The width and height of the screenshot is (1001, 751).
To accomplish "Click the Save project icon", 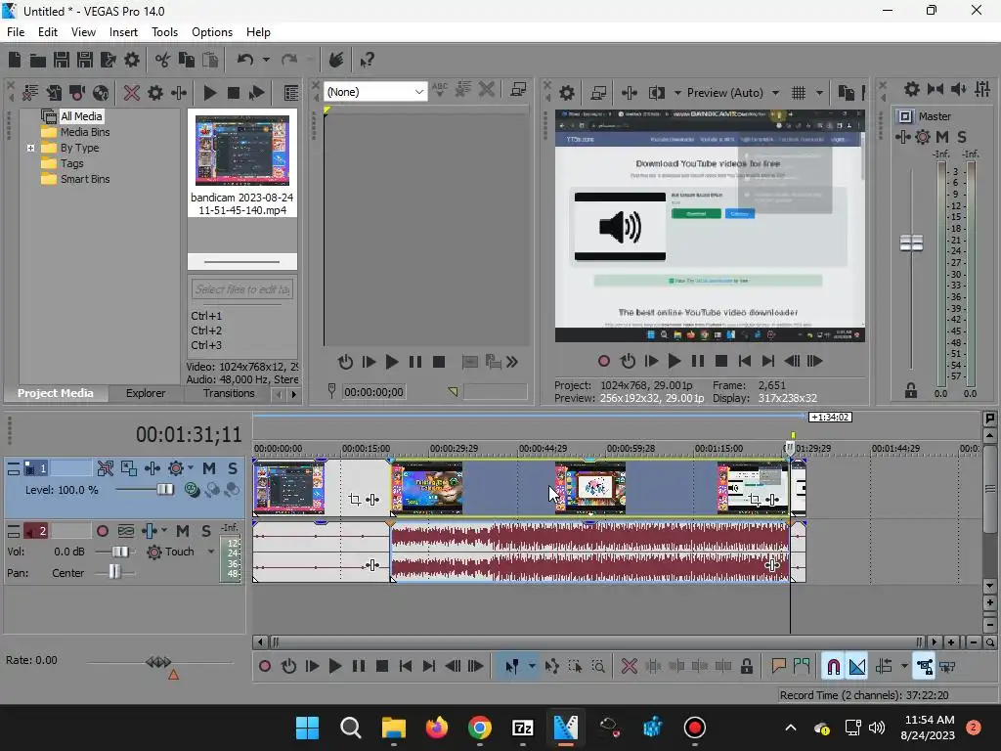I will (62, 60).
